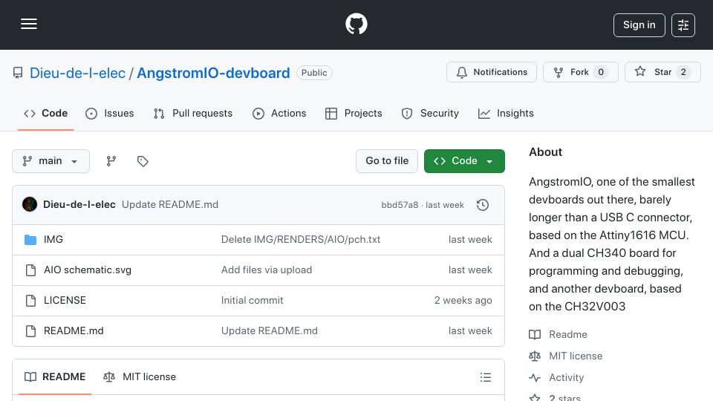The image size is (713, 401).
Task: Open the README outline list icon
Action: pyautogui.click(x=486, y=377)
